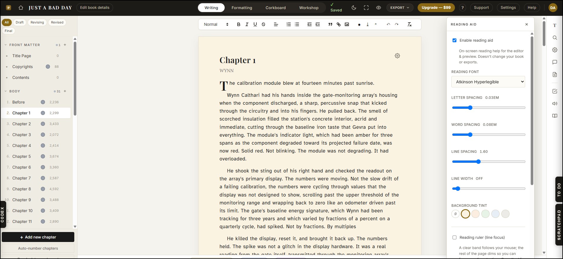Open typography T icon in right rail

[x=555, y=25]
